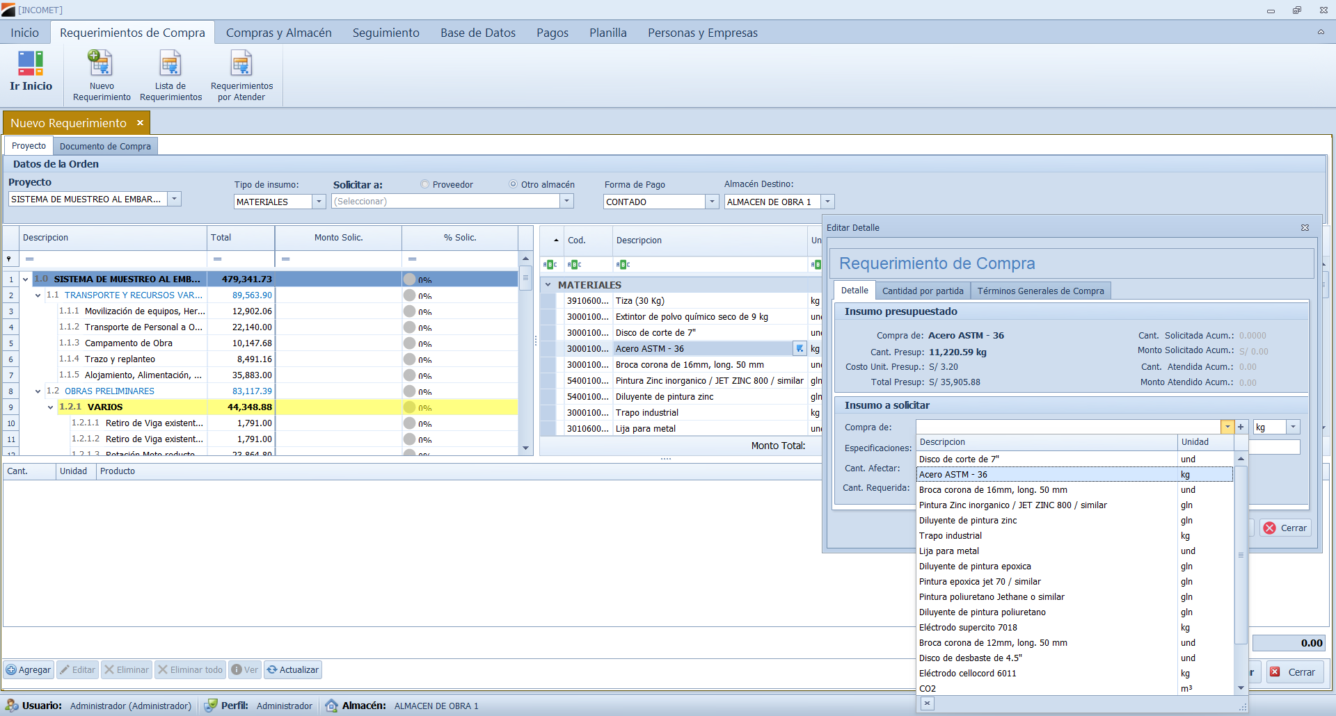
Task: Collapse the MATERIALES group
Action: pos(548,285)
